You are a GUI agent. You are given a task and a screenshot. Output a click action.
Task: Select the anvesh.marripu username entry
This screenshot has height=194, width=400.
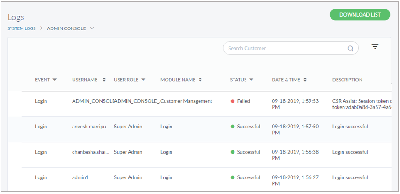(x=91, y=127)
